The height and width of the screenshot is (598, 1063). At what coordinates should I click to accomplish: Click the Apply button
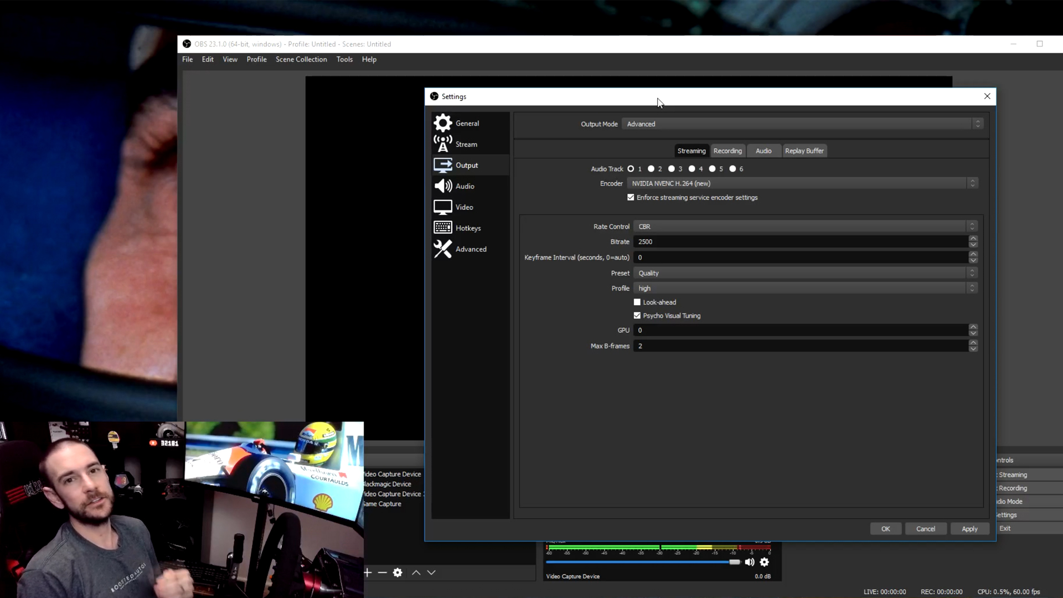point(969,529)
